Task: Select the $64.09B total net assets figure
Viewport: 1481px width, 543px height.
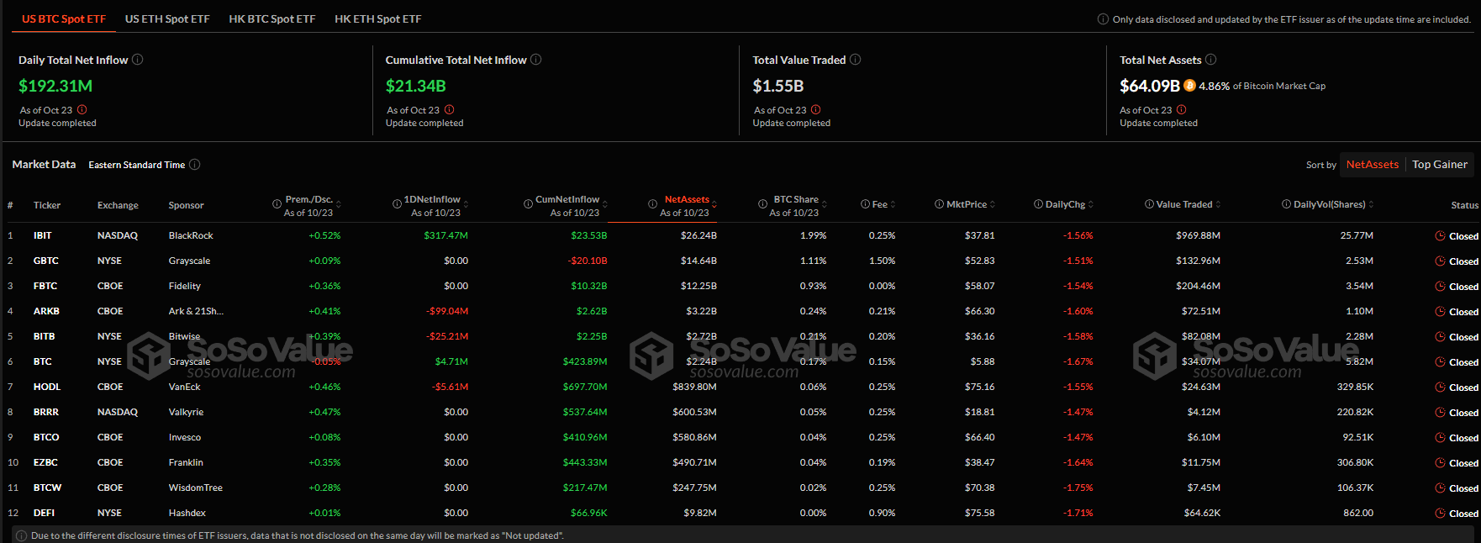Action: tap(1150, 86)
